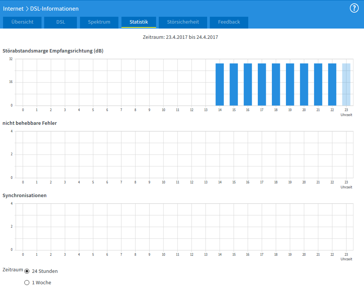Open the DSL tab

[61, 22]
